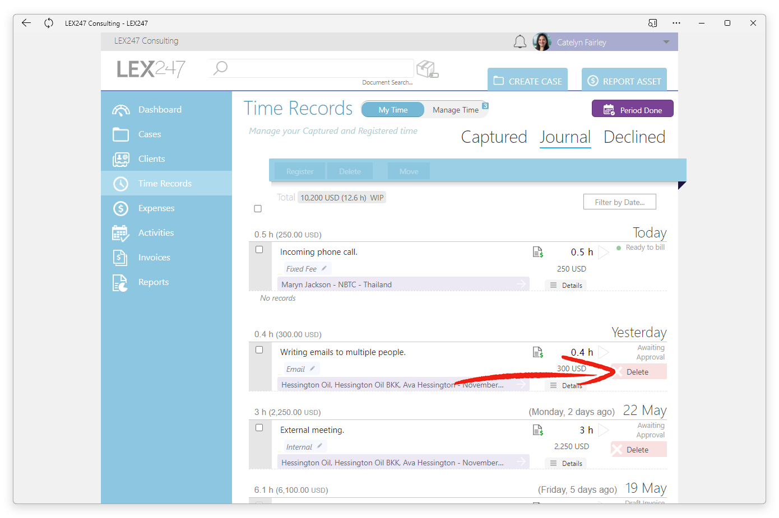Image resolution: width=779 pixels, height=518 pixels.
Task: Tick the checkbox for Incoming phone call record
Action: click(x=259, y=250)
